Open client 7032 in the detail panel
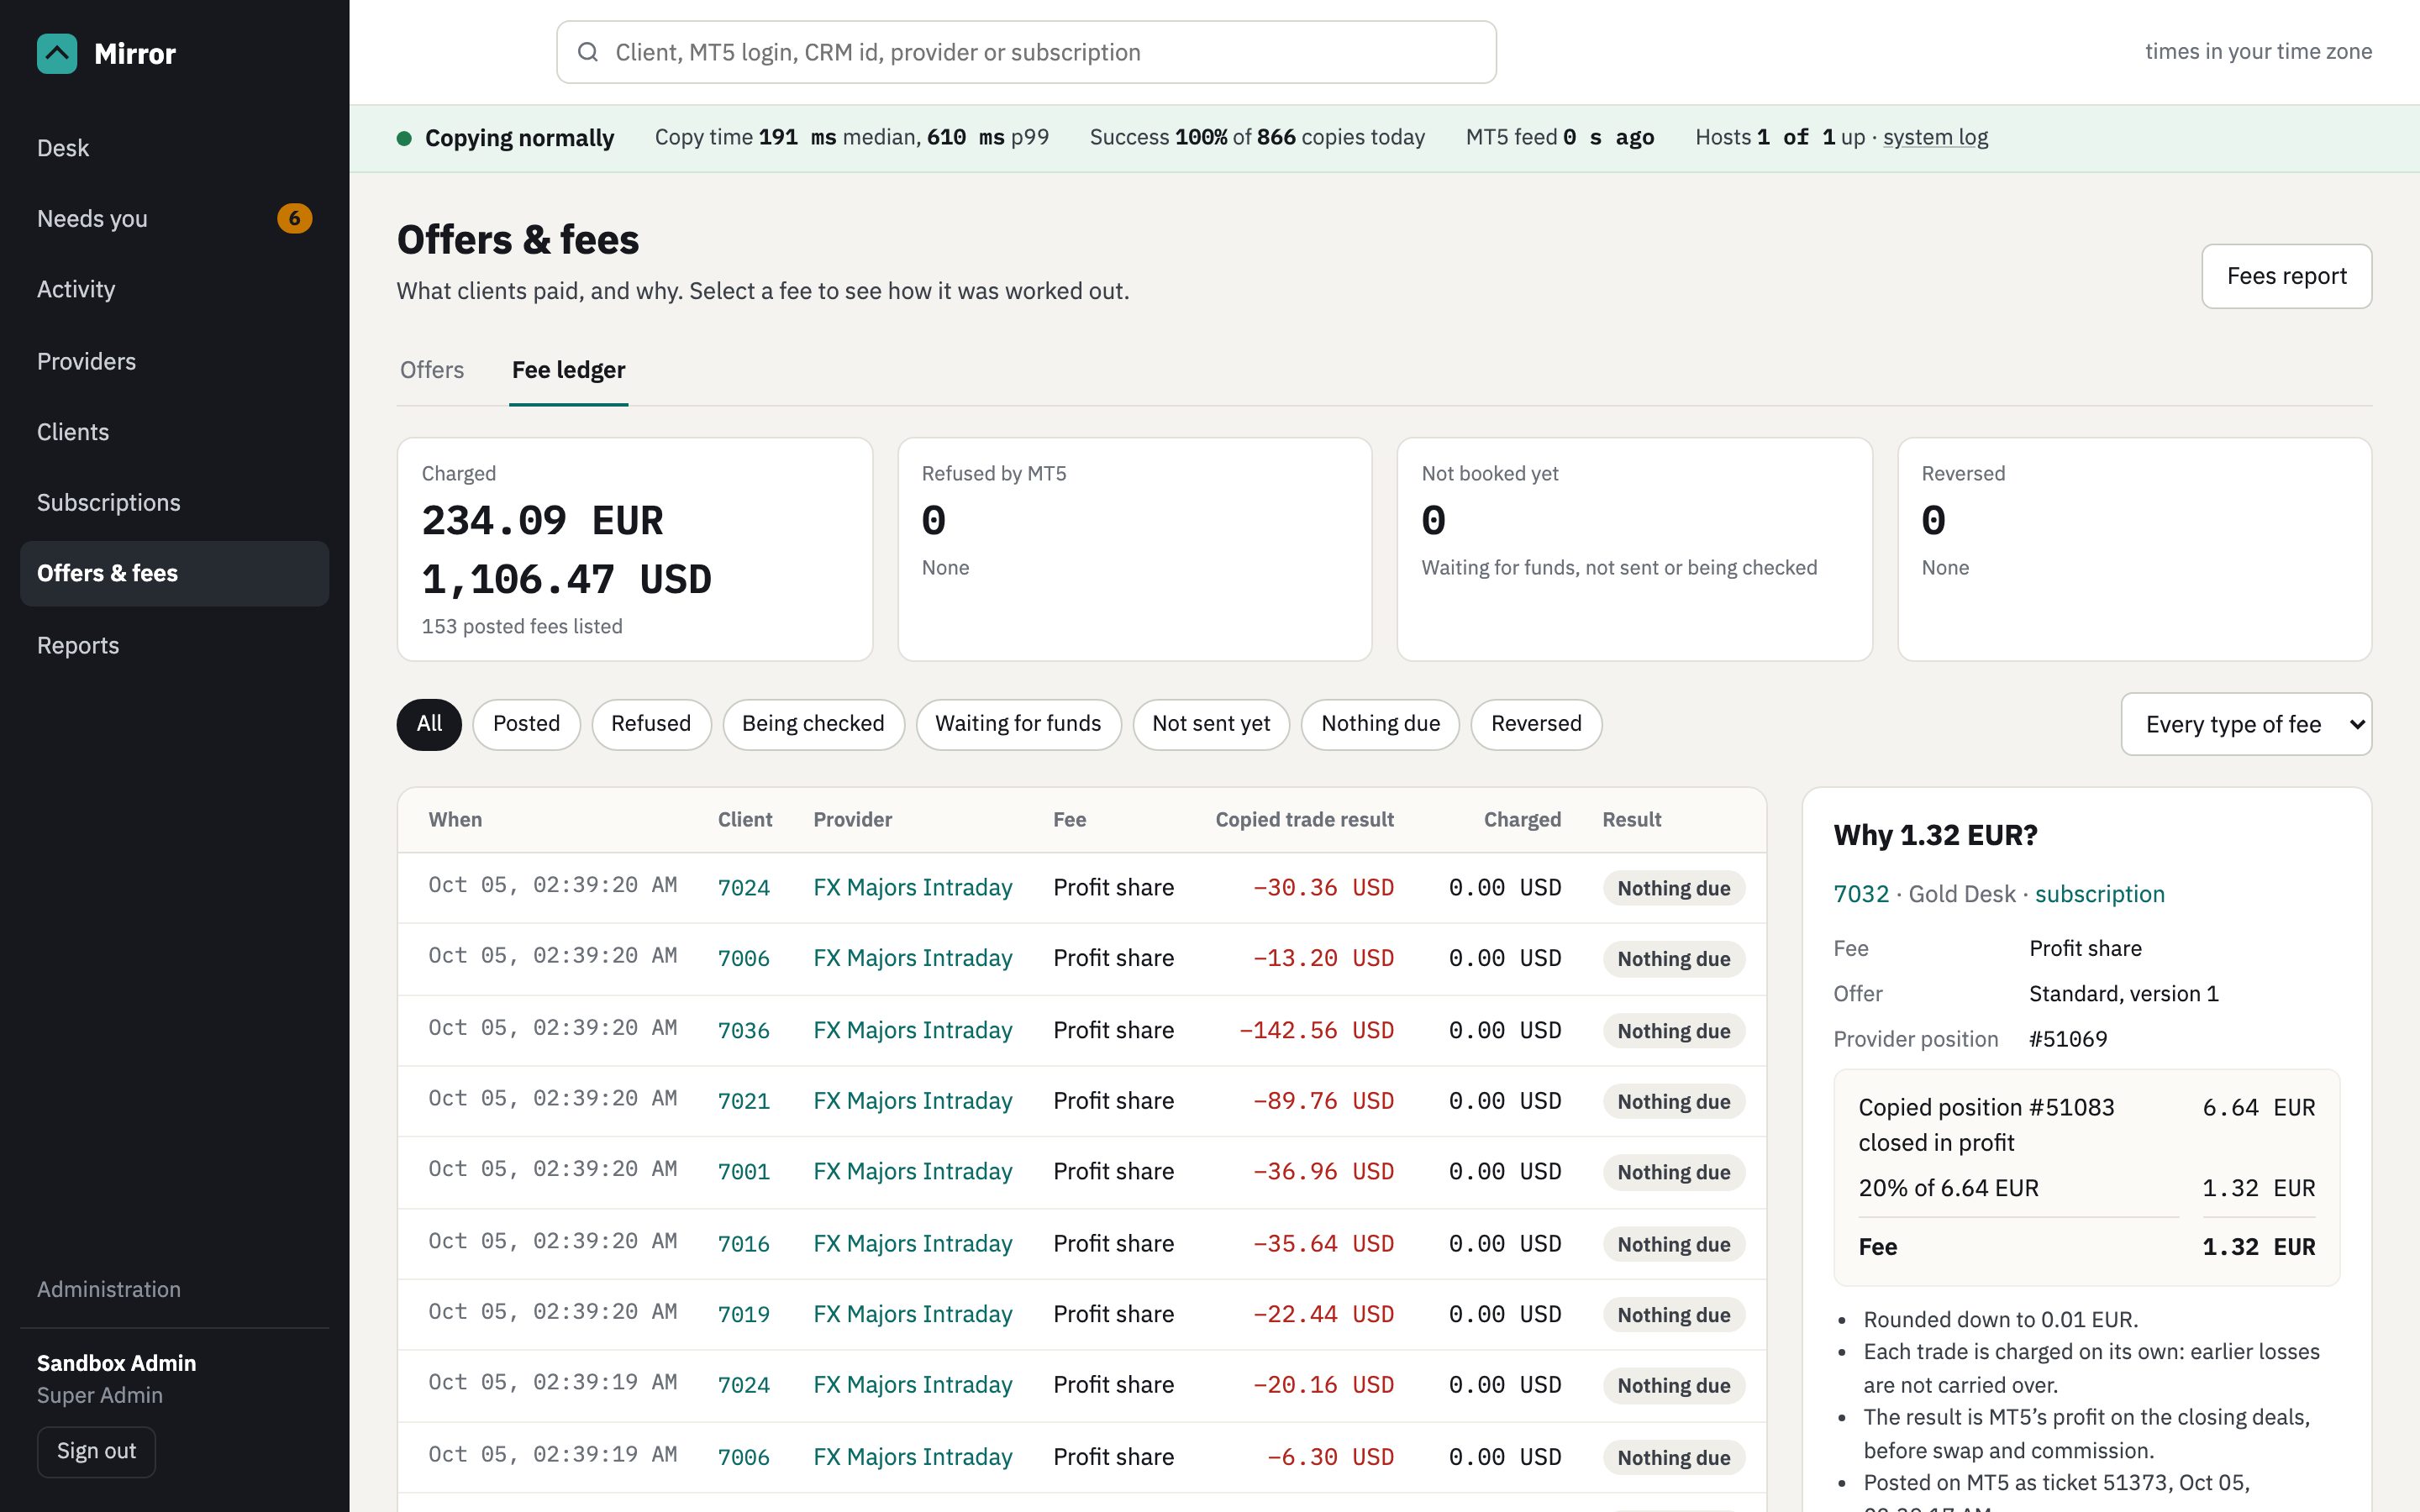2420x1512 pixels. pos(1861,894)
